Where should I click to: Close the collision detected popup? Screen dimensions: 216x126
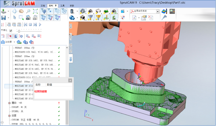tap(70, 80)
